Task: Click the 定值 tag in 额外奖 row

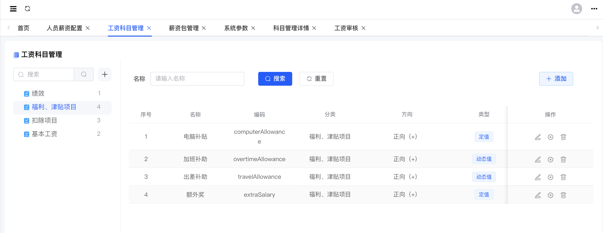Action: pyautogui.click(x=484, y=194)
